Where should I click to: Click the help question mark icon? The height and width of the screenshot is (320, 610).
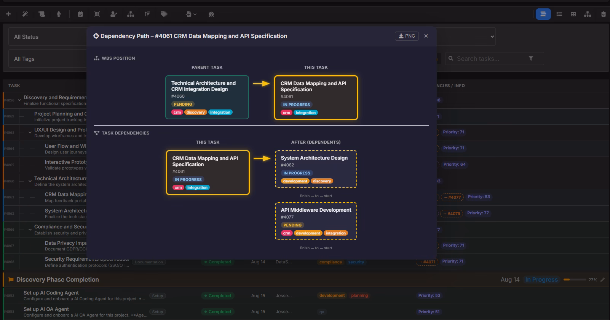pos(211,14)
